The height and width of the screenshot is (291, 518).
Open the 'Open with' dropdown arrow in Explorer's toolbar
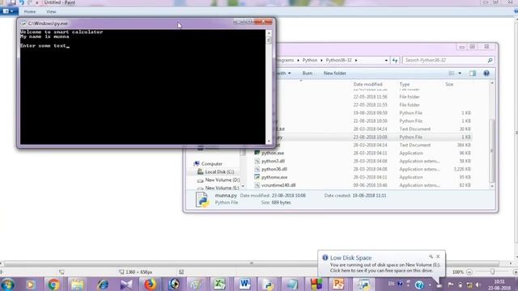click(x=290, y=74)
